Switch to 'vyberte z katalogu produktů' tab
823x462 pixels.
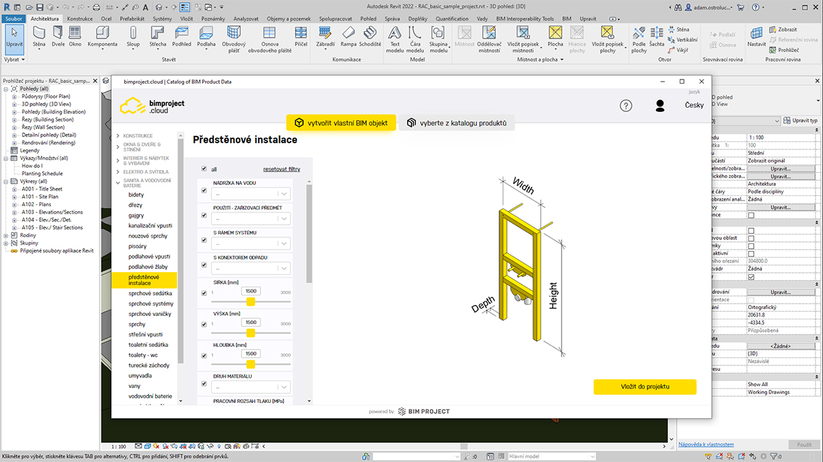pyautogui.click(x=457, y=123)
